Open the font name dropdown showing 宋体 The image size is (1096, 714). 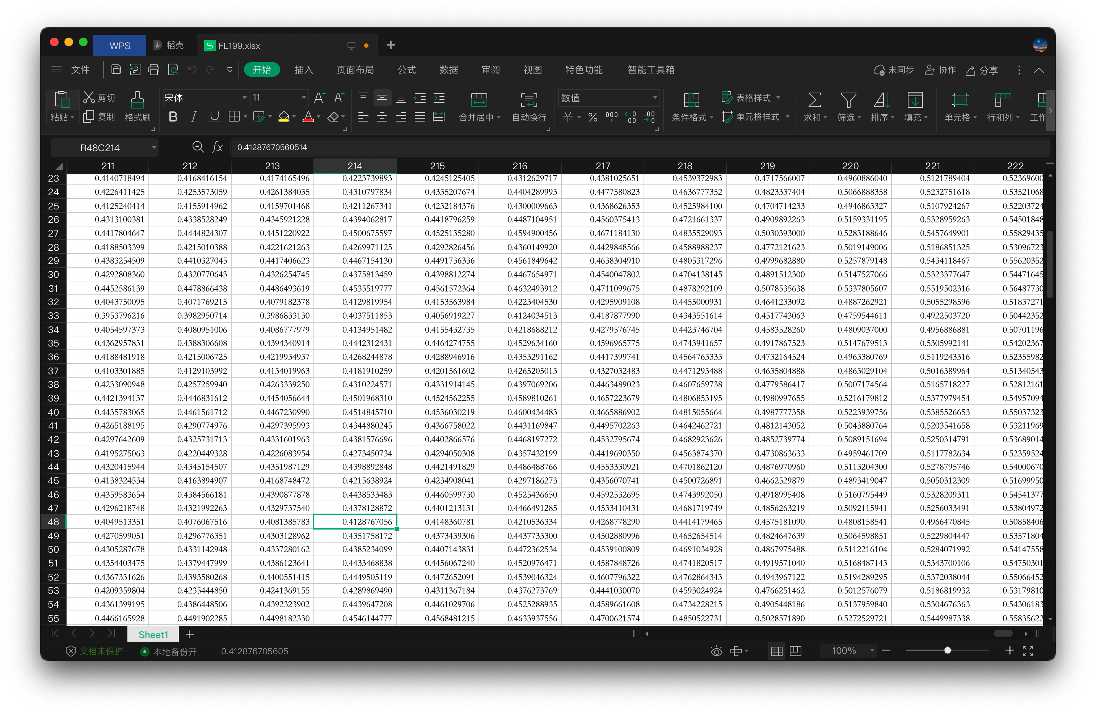coord(245,98)
